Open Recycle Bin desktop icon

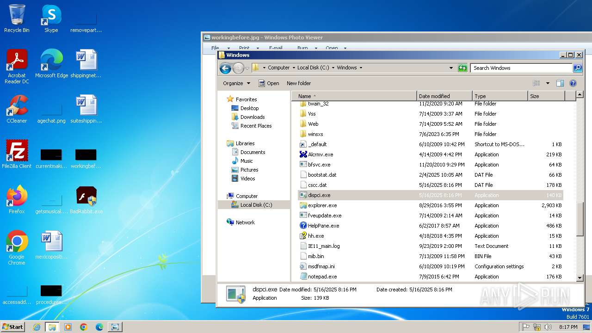[17, 18]
